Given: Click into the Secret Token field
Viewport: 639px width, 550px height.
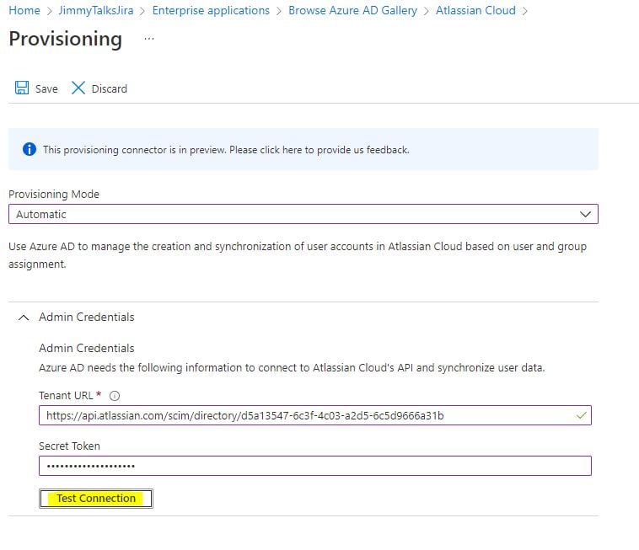Looking at the screenshot, I should (x=315, y=466).
